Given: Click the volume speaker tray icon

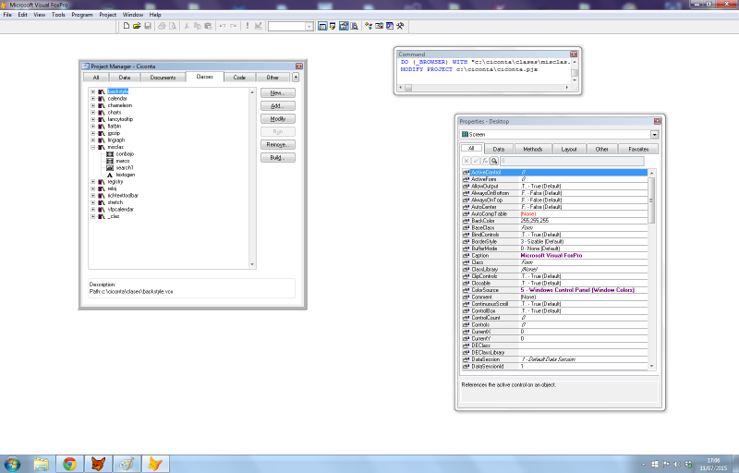Looking at the screenshot, I should [677, 465].
